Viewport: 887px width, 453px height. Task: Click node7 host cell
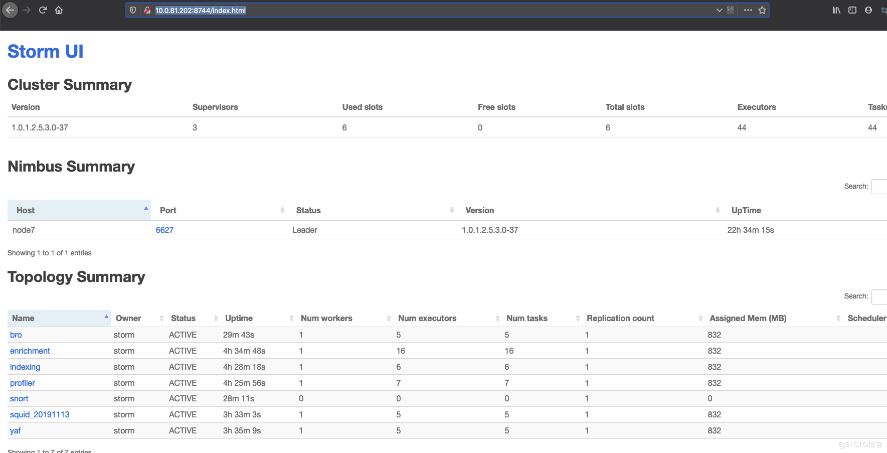pyautogui.click(x=24, y=230)
